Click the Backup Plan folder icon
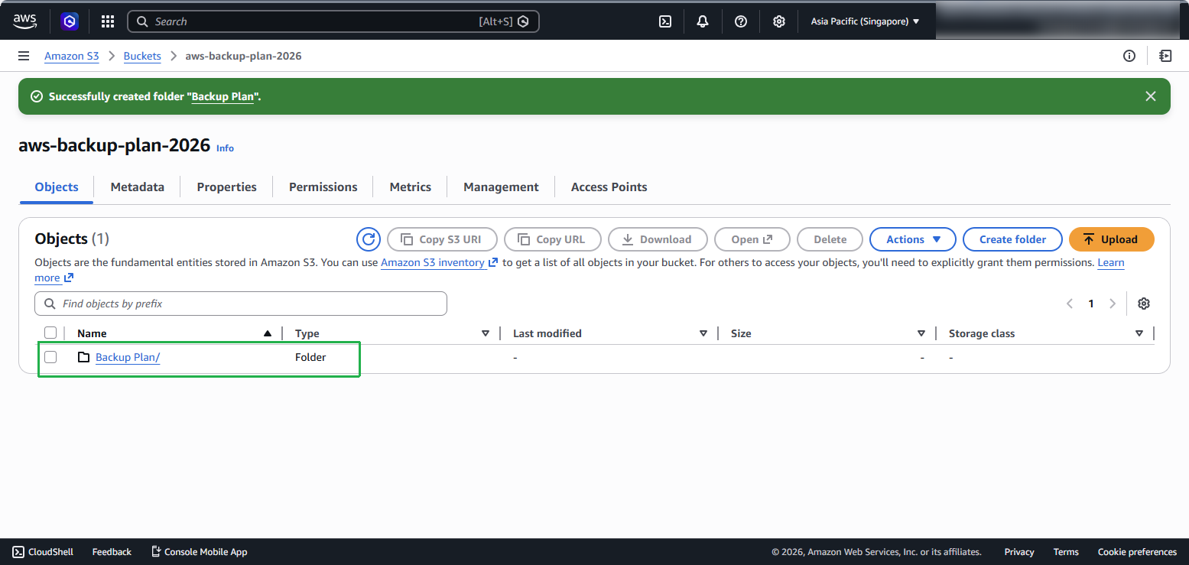The height and width of the screenshot is (565, 1189). coord(84,357)
